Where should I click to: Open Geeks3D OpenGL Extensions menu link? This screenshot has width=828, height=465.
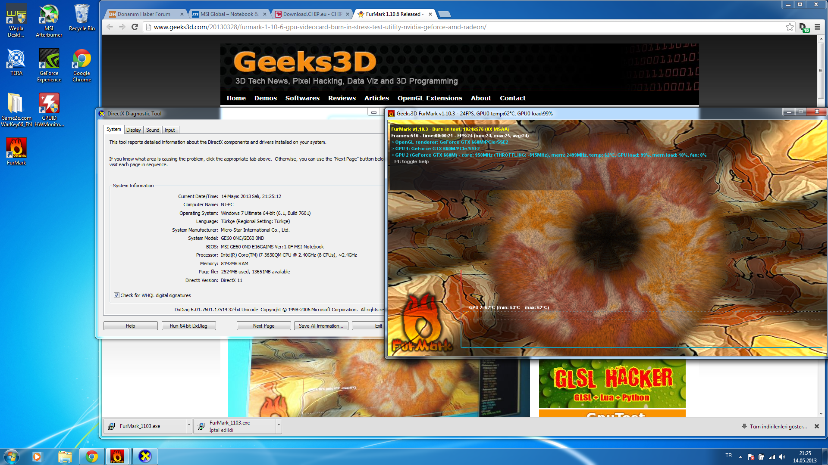click(430, 98)
